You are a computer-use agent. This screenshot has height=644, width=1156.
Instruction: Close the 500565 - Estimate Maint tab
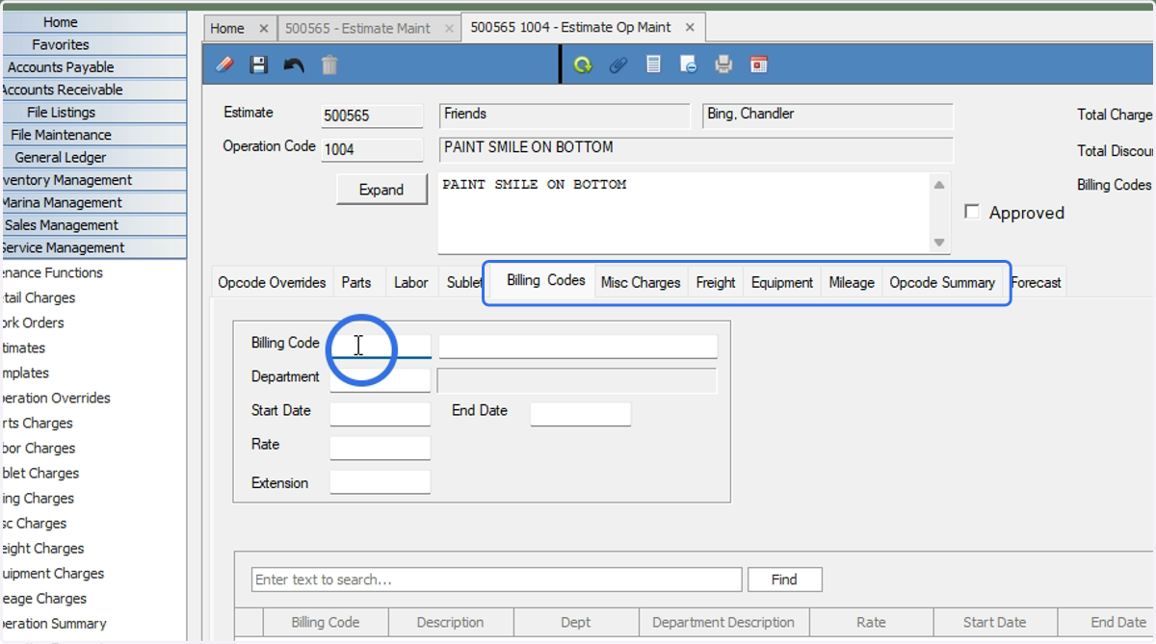click(x=448, y=29)
